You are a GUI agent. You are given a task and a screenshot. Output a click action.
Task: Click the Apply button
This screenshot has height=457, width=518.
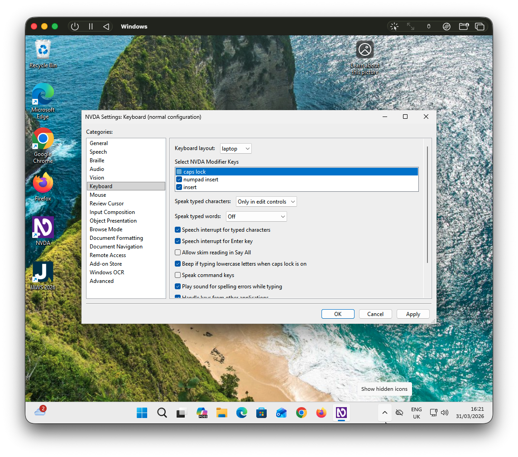[x=413, y=314]
